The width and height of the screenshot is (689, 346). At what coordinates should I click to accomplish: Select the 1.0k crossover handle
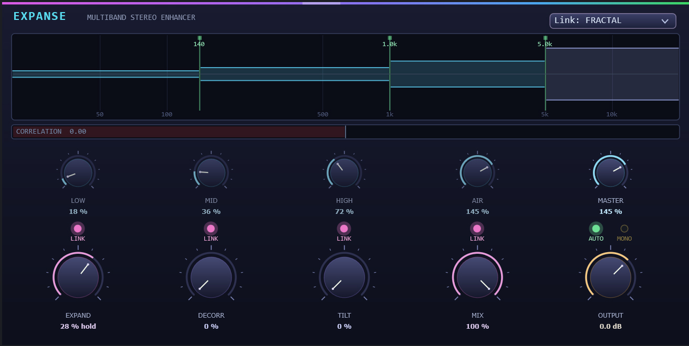pos(390,38)
